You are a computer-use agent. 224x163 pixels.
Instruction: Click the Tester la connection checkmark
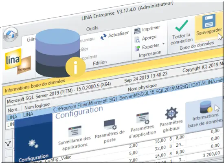pyautogui.click(x=182, y=26)
